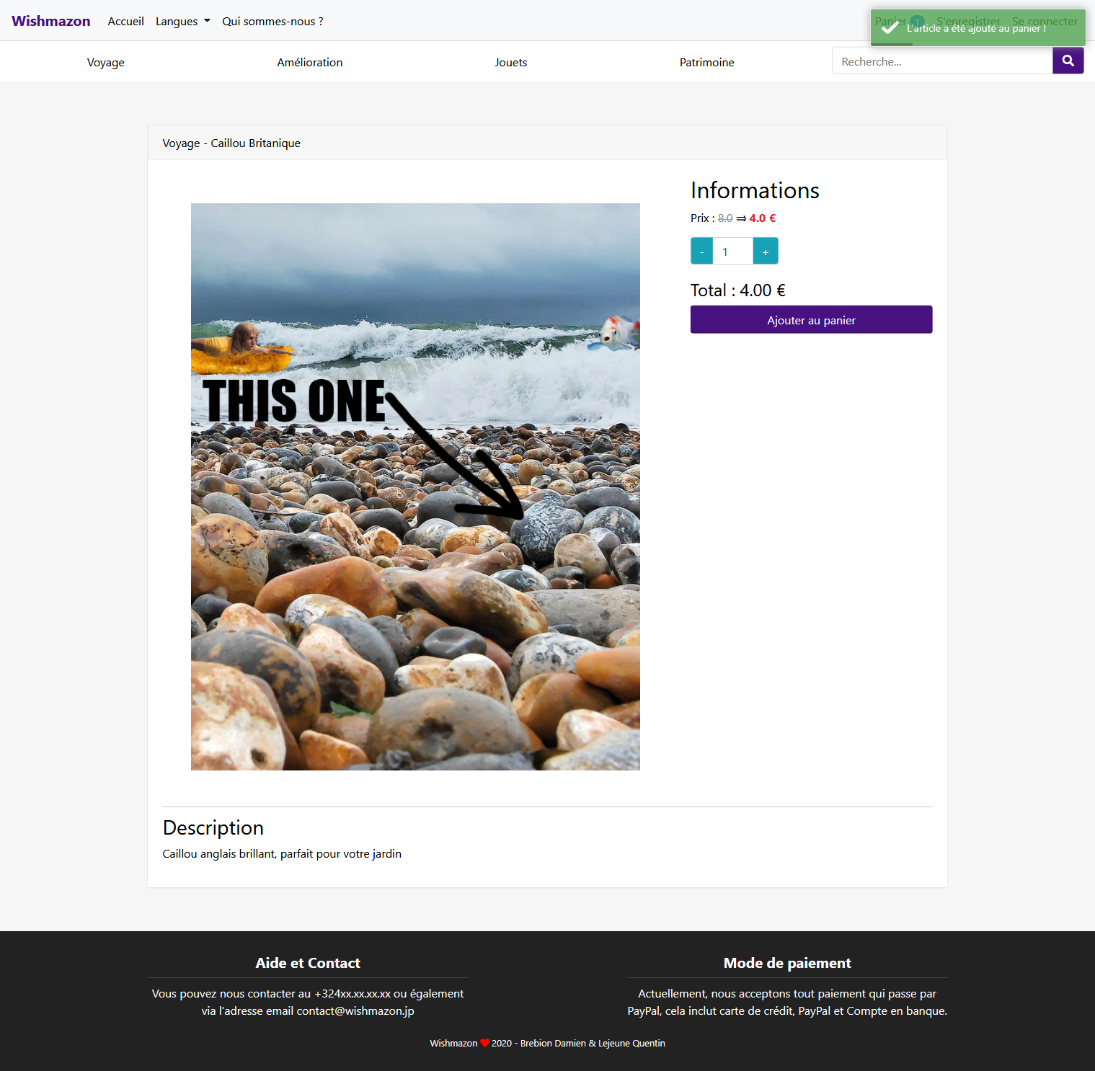Expand the Langues dropdown
Image resolution: width=1095 pixels, height=1071 pixels.
(x=183, y=22)
